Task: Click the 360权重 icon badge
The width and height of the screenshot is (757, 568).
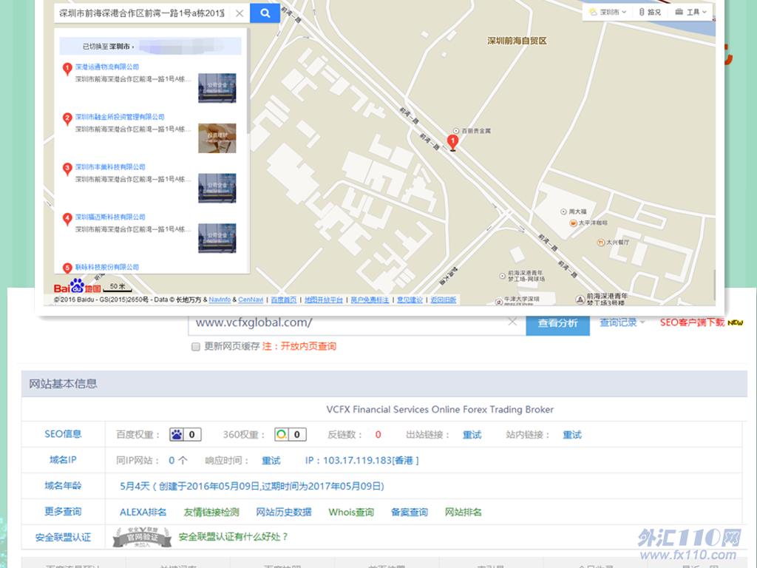Action: (290, 435)
